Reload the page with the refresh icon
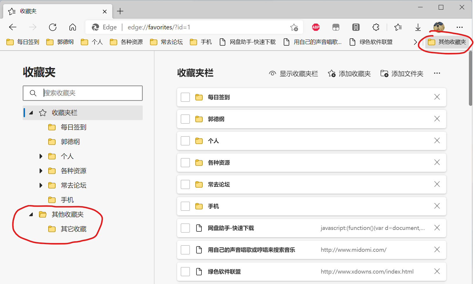The height and width of the screenshot is (284, 475). coord(53,27)
